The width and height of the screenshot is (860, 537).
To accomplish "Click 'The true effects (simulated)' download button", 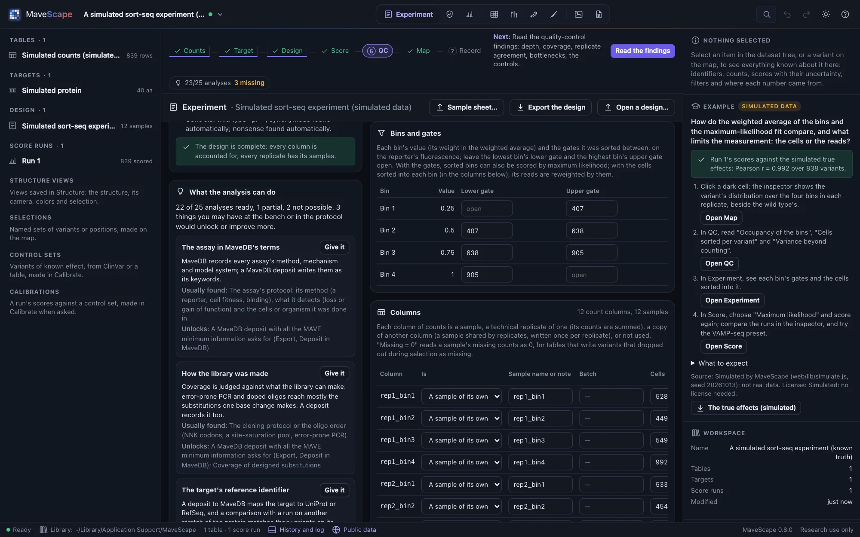I will coord(746,408).
